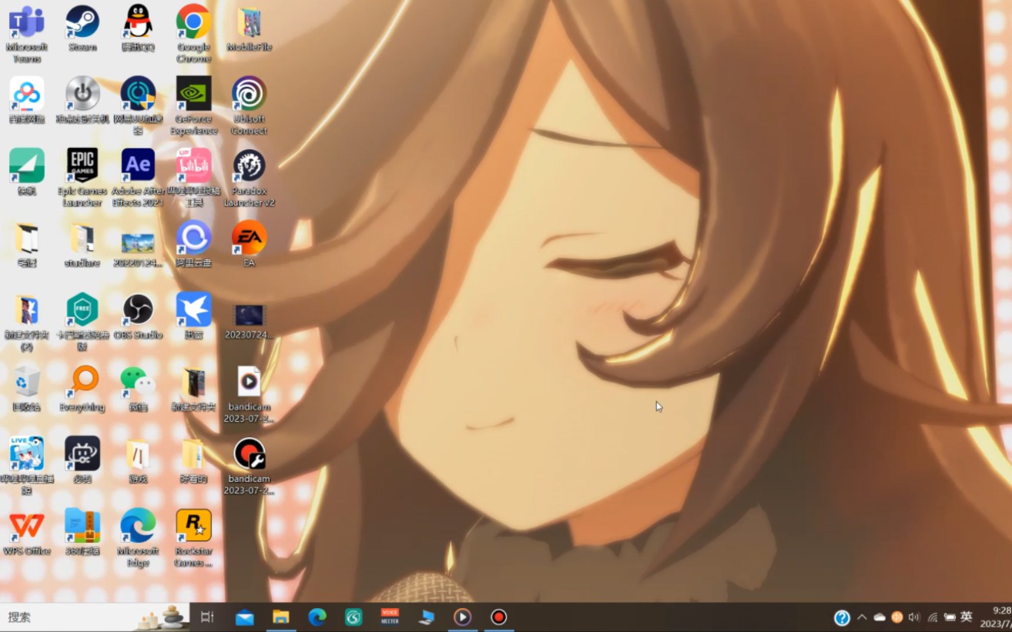The height and width of the screenshot is (632, 1012).
Task: Launch the EA app shortcut
Action: coord(249,244)
